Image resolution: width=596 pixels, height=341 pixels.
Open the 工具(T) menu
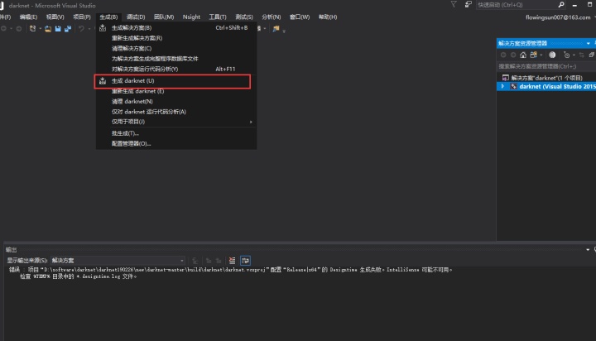[x=218, y=17]
